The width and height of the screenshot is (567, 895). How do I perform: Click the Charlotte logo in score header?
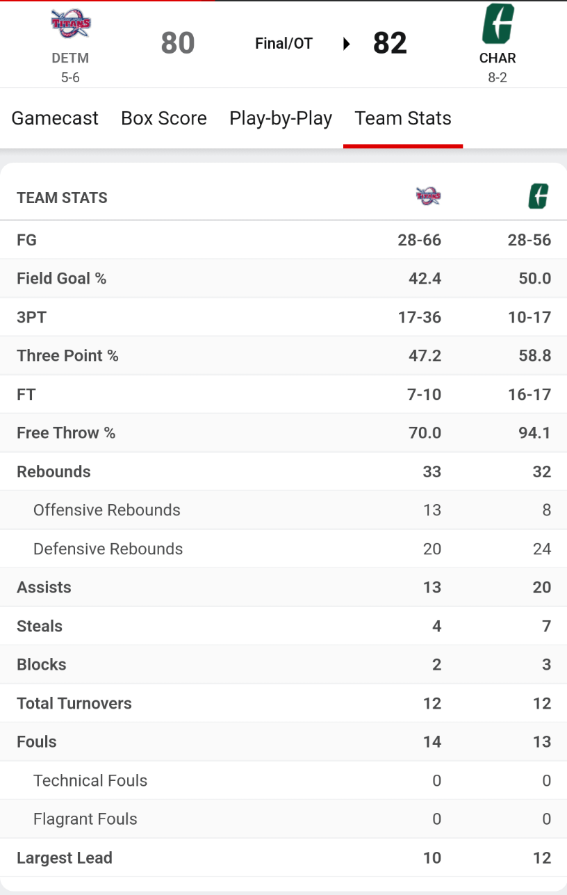coord(498,24)
